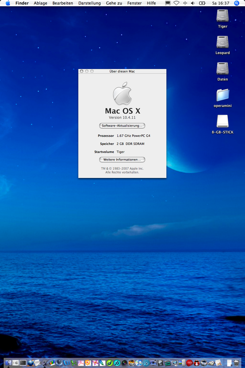
Task: Open Adobe Acrobat in the Dock
Action: coord(81,363)
